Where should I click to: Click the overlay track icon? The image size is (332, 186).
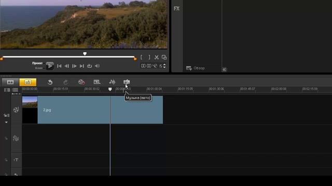tap(16, 138)
